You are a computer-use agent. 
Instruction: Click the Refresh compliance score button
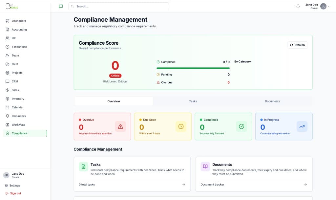(297, 45)
